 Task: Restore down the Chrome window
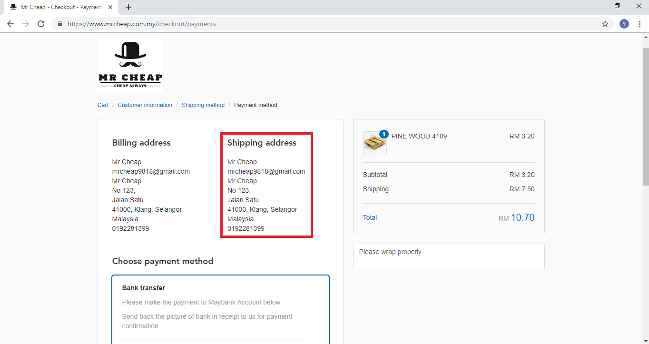pos(617,6)
